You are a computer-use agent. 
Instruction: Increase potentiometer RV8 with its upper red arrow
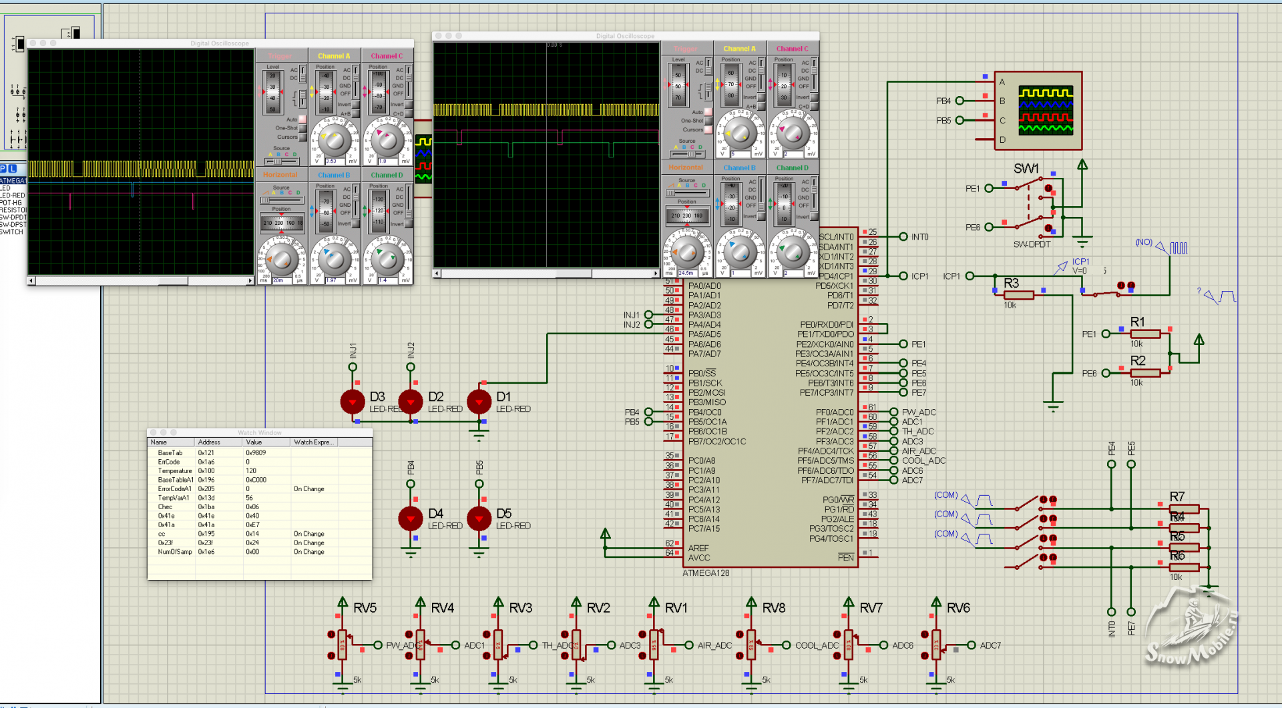(740, 635)
